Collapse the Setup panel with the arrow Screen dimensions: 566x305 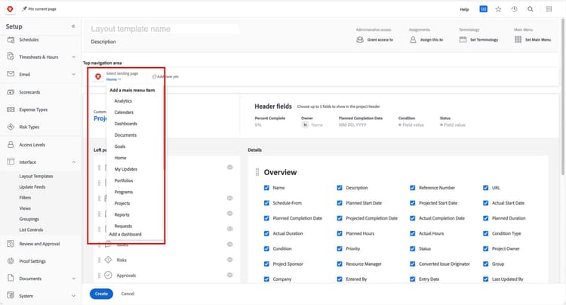pyautogui.click(x=73, y=26)
